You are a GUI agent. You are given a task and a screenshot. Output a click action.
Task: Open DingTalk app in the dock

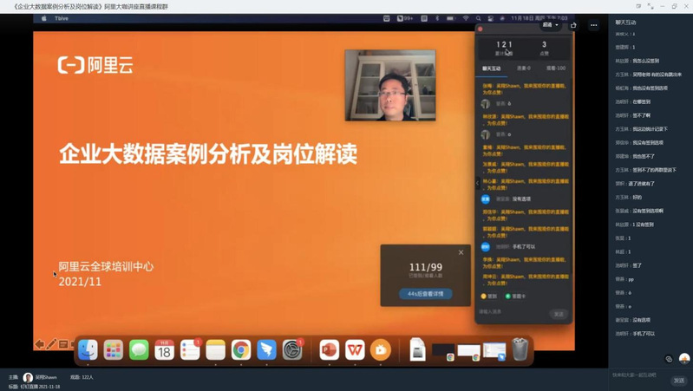coord(266,349)
